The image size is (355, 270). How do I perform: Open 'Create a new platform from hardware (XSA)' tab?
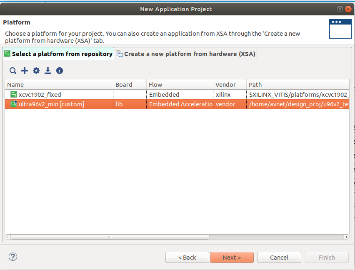pyautogui.click(x=185, y=54)
